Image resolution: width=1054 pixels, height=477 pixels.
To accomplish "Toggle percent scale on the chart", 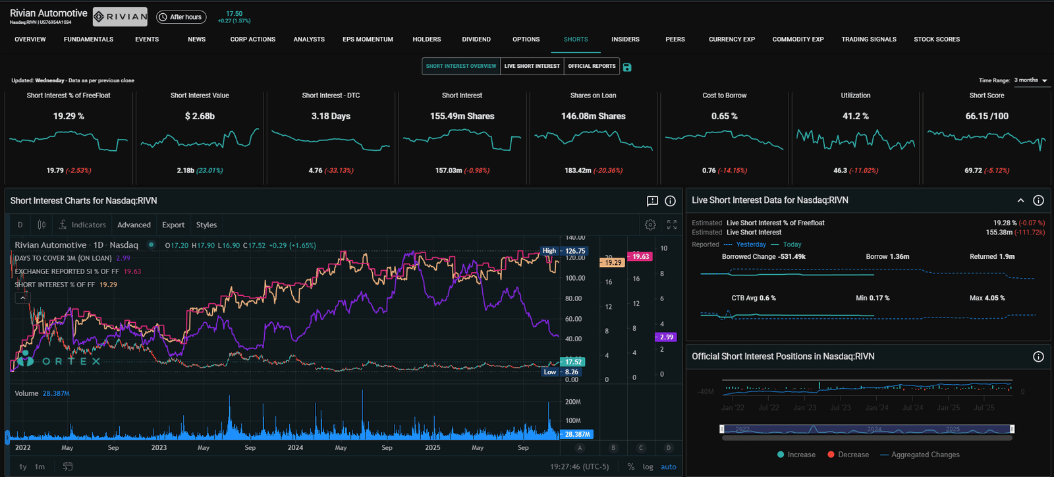I will point(630,466).
